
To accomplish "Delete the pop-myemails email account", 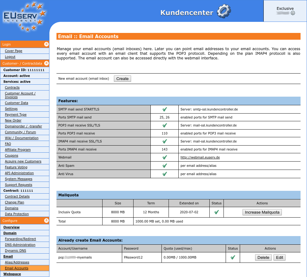I will tap(263, 257).
